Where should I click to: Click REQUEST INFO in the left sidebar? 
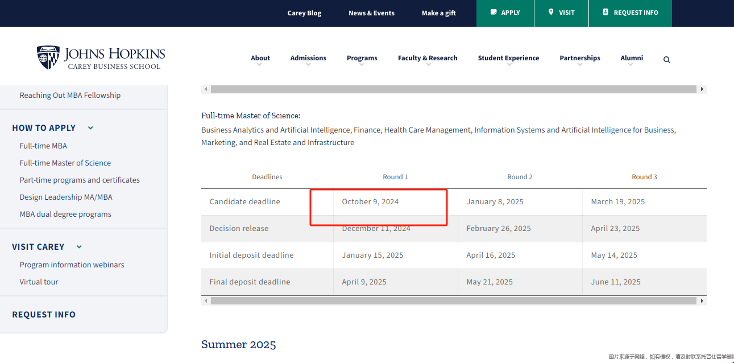(44, 315)
